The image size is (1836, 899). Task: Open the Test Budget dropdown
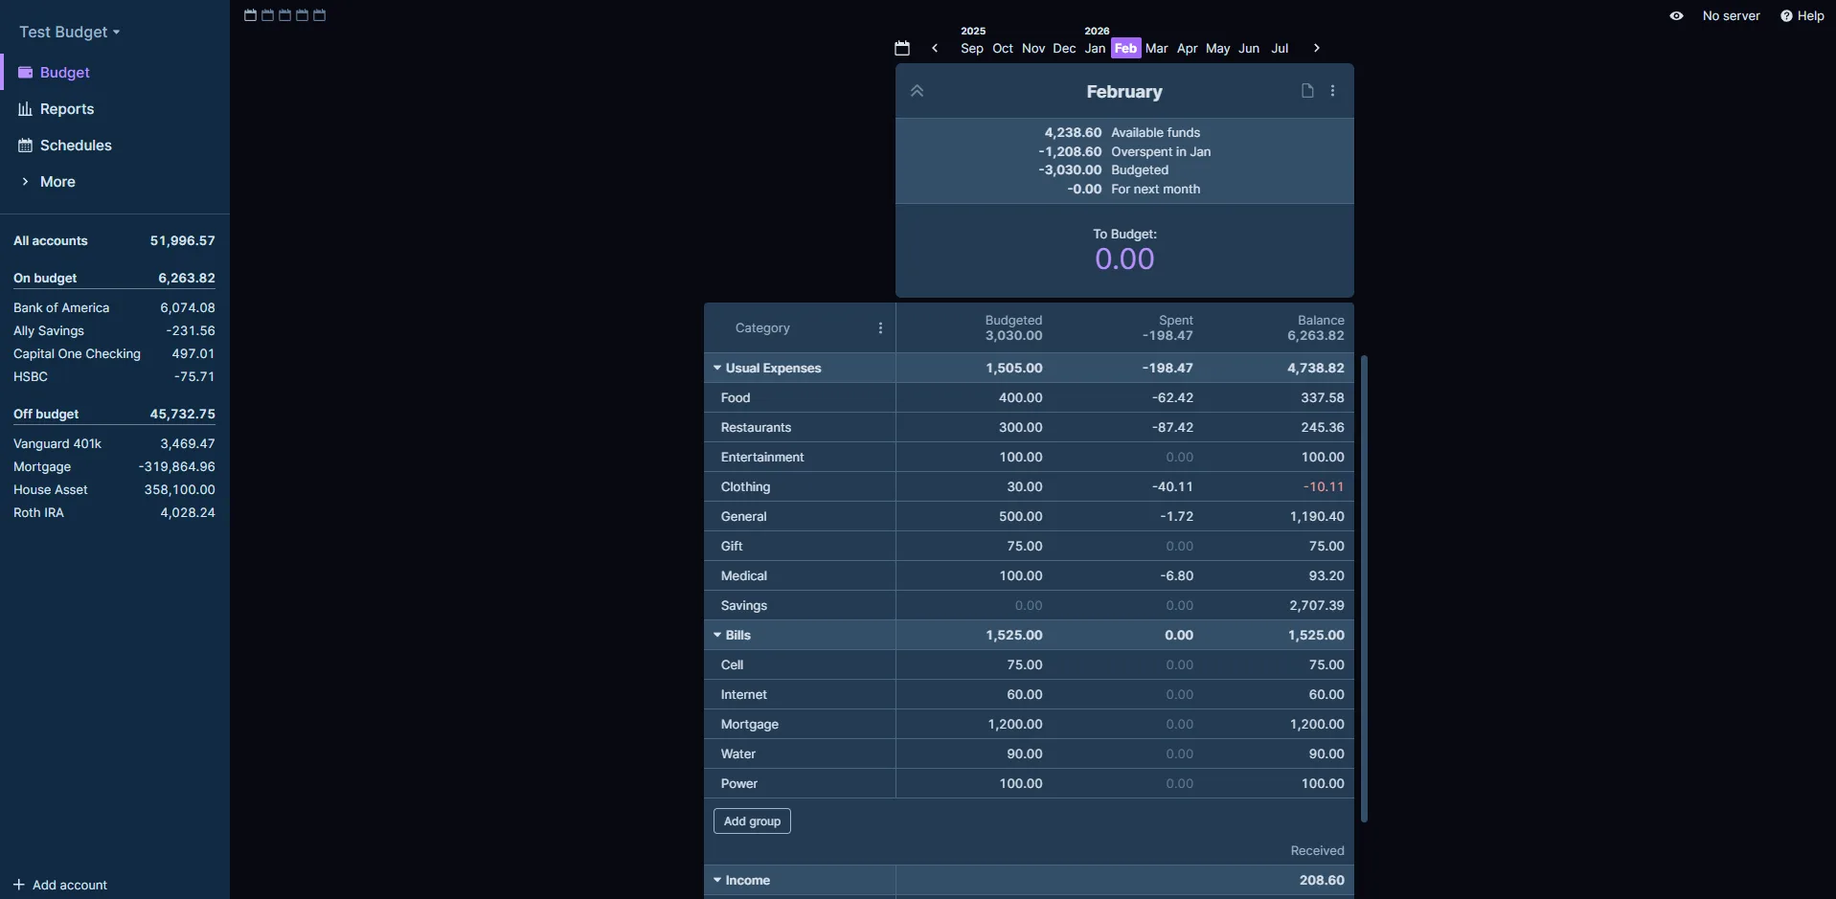(x=70, y=32)
